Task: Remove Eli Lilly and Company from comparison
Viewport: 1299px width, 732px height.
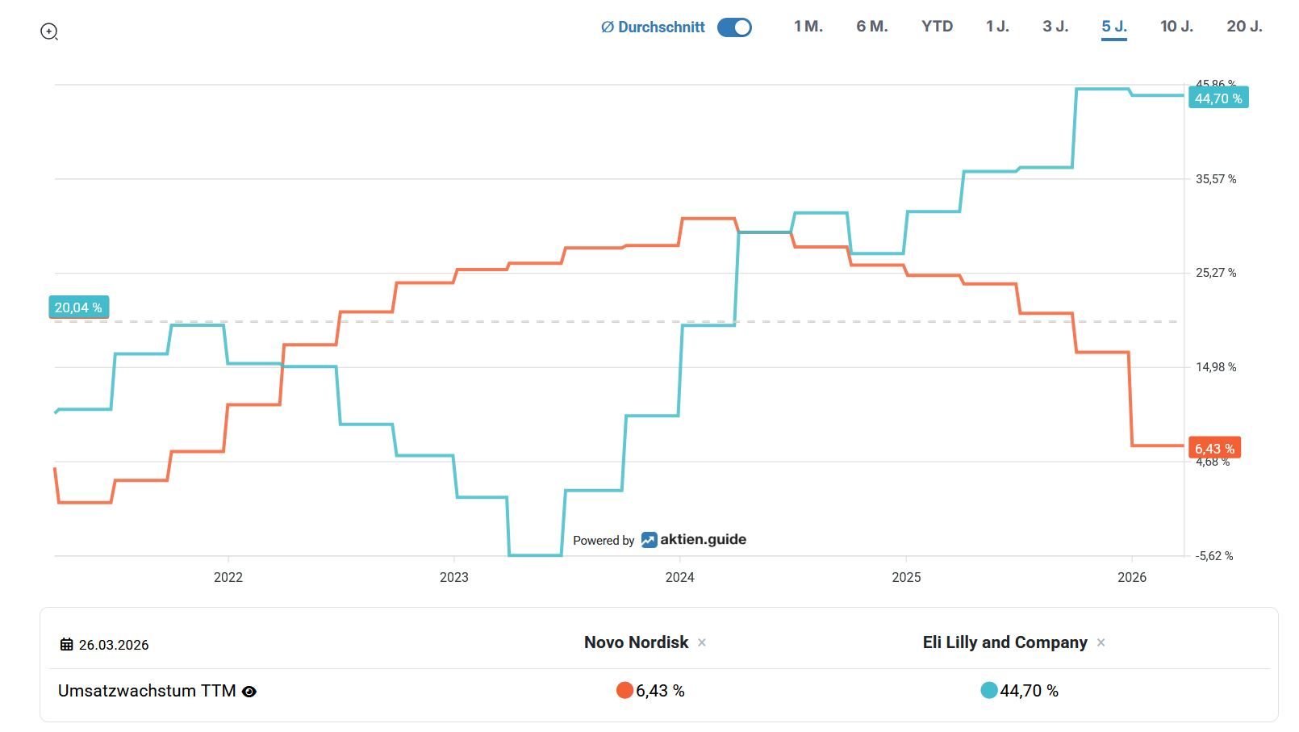Action: 1101,643
